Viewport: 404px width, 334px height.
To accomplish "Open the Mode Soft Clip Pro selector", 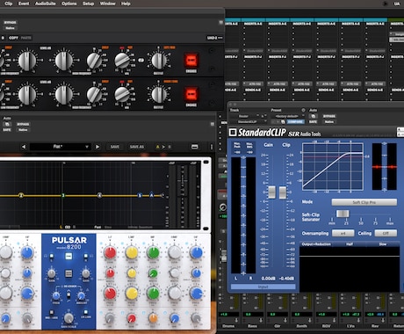I will click(x=364, y=202).
